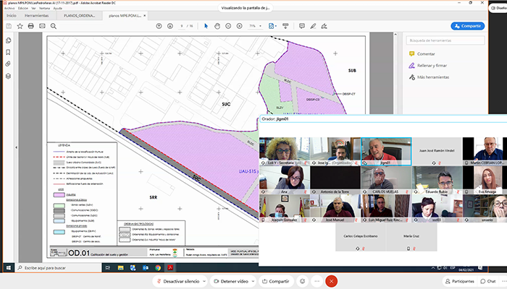Open the zoom percentage dropdown
This screenshot has height=289, width=507.
tap(256, 26)
